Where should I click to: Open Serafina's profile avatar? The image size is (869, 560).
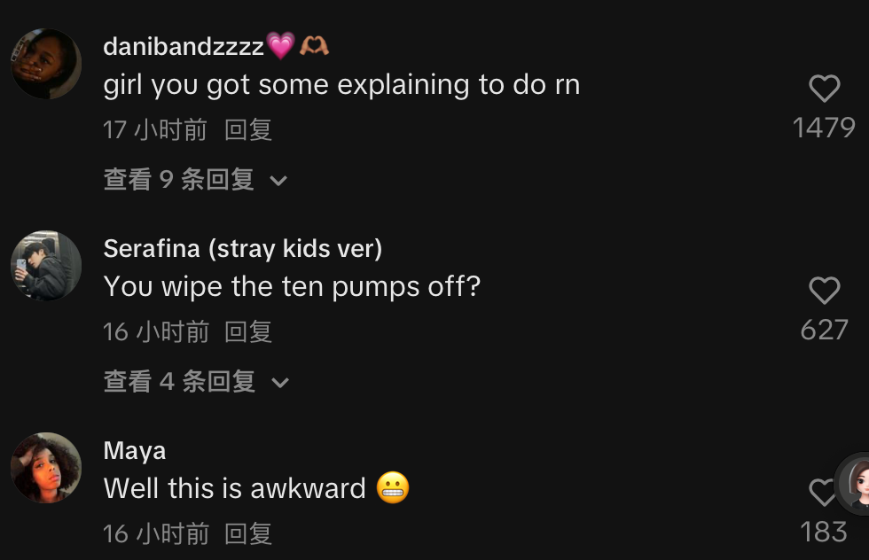coord(46,266)
